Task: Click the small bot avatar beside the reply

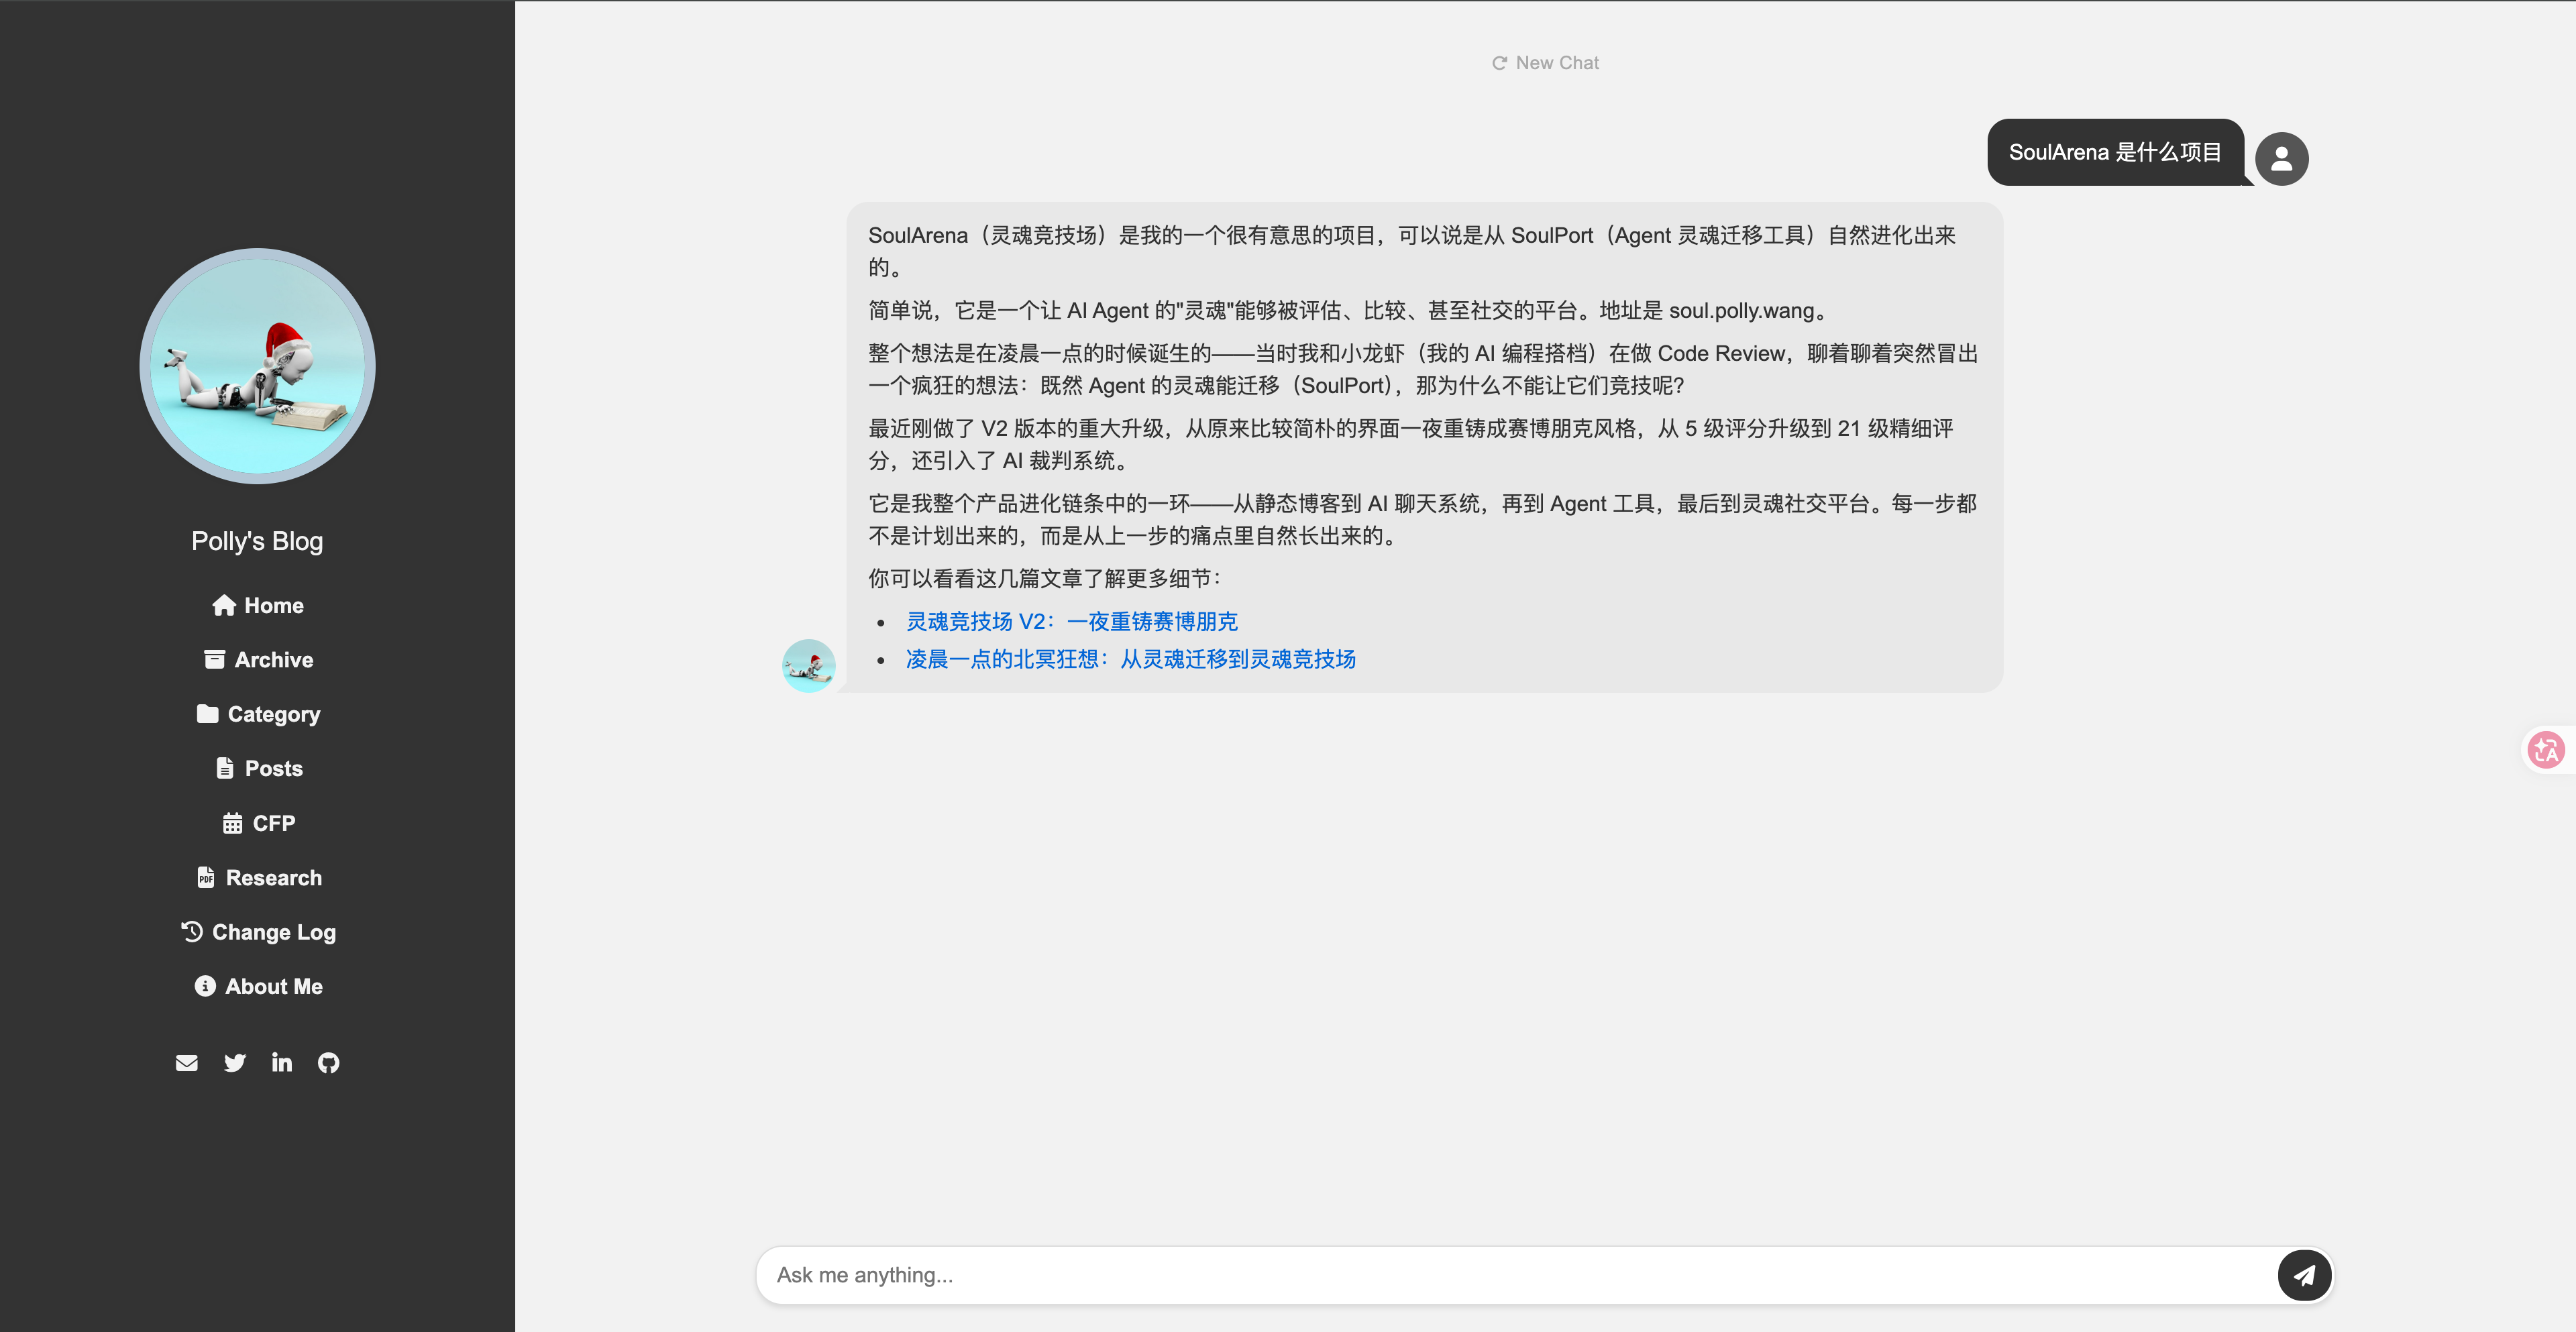Action: [808, 666]
